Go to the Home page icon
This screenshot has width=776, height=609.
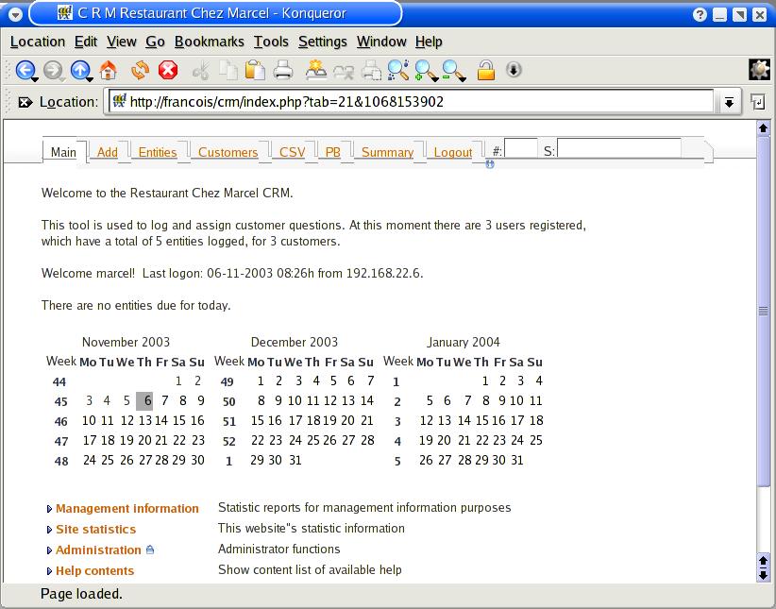point(108,70)
